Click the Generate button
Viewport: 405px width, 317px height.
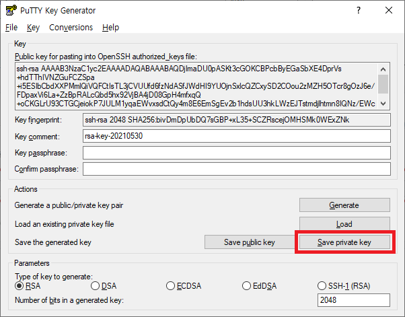(344, 205)
